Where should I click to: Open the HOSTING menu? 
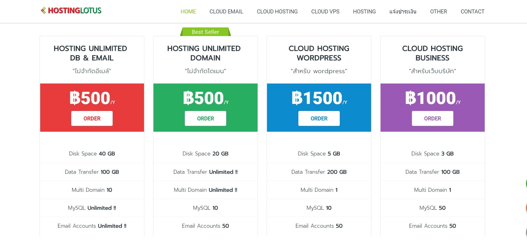(x=364, y=12)
